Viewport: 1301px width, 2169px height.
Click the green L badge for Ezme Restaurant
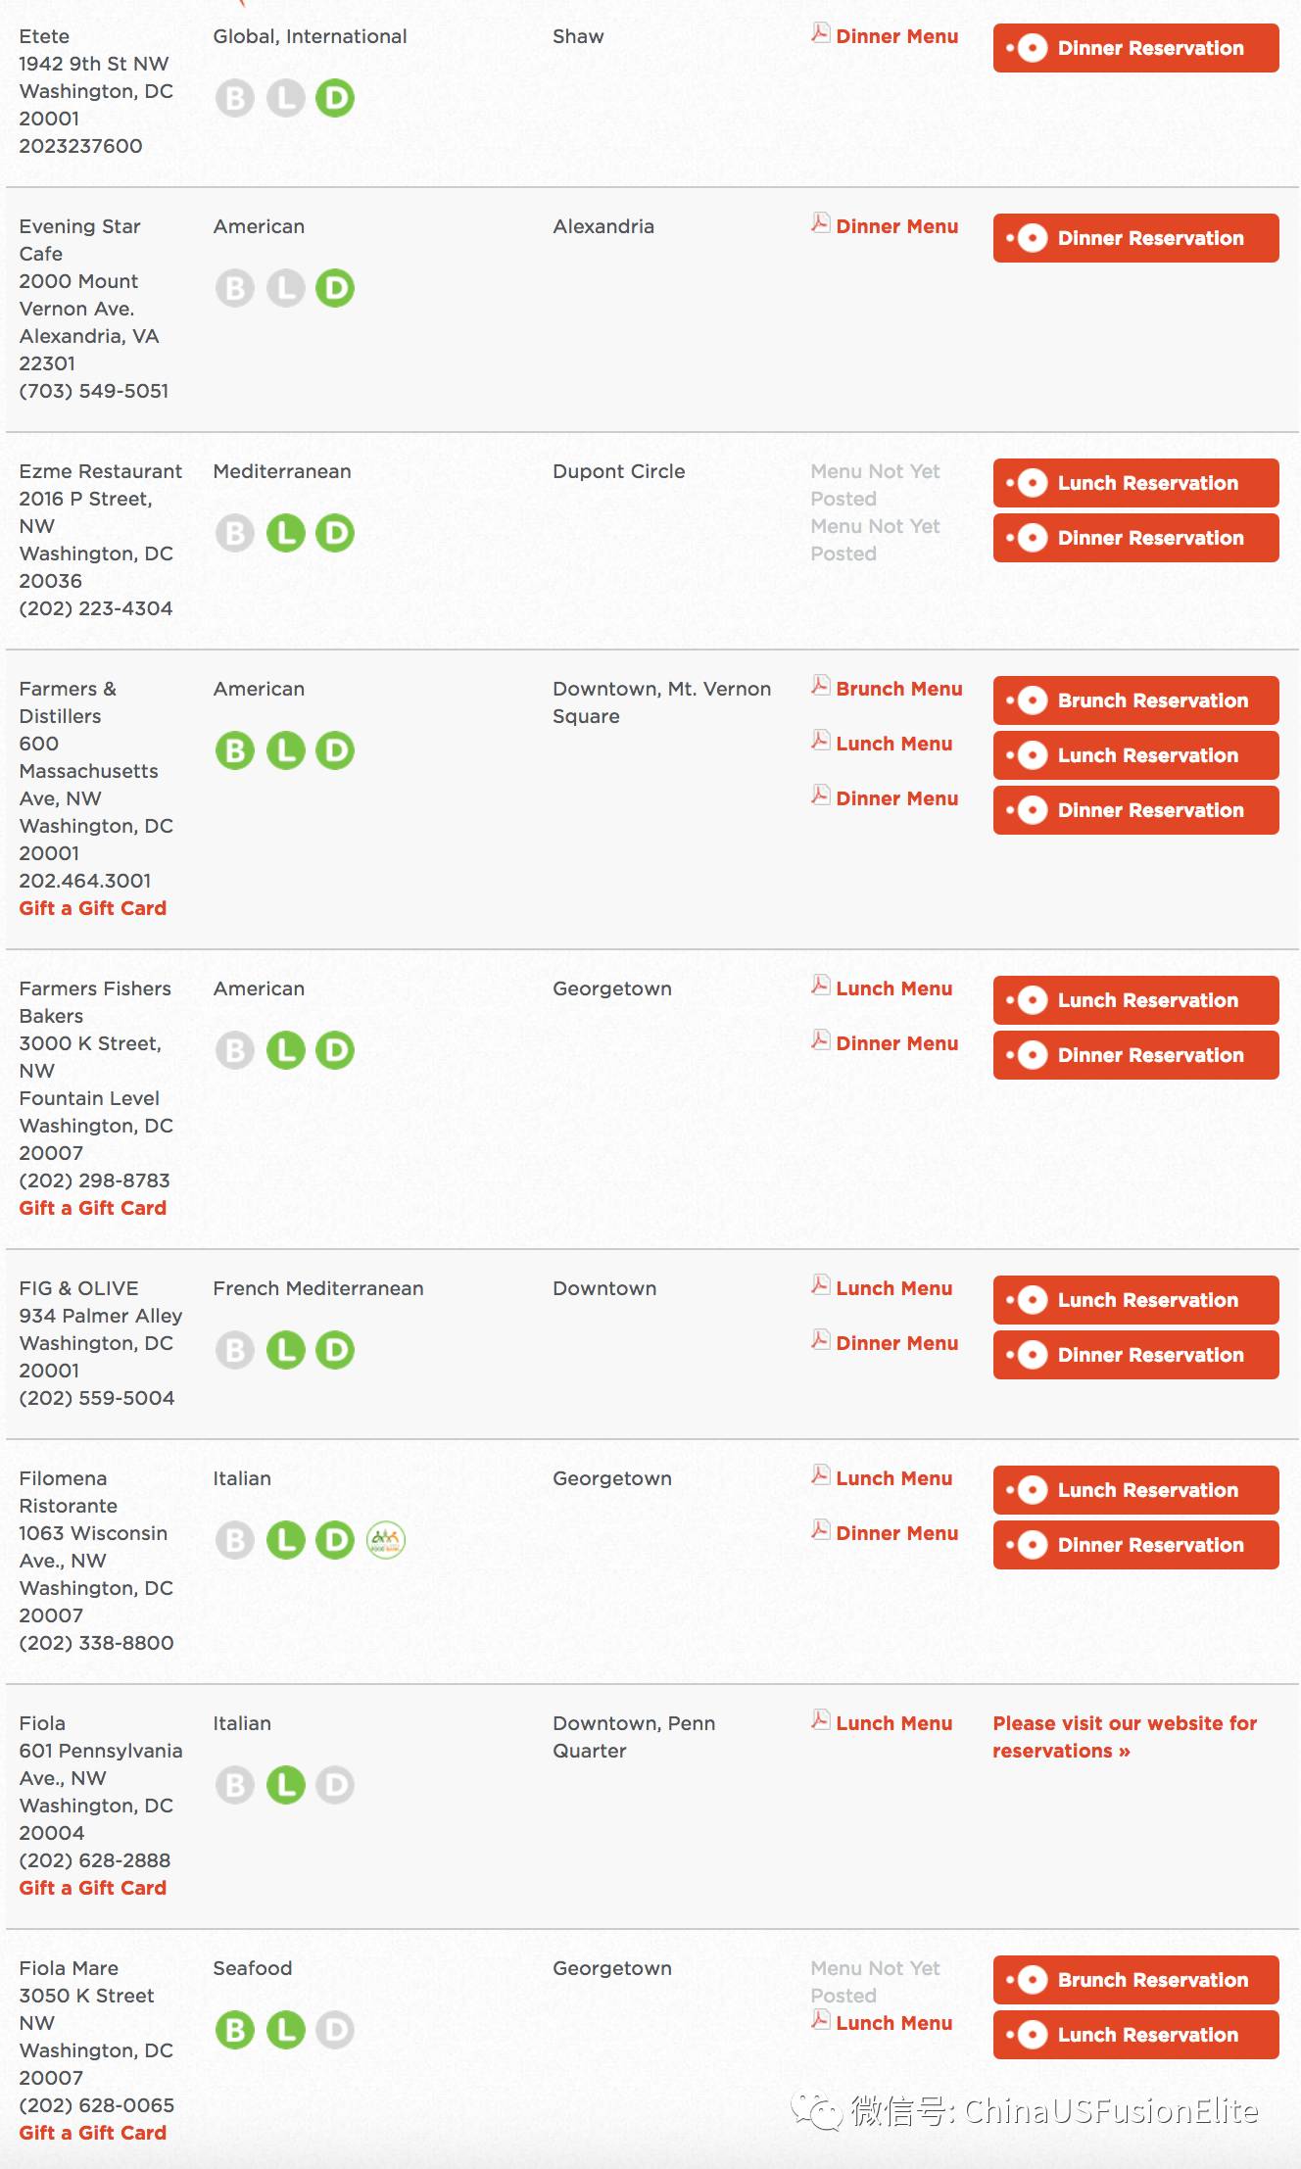point(286,533)
